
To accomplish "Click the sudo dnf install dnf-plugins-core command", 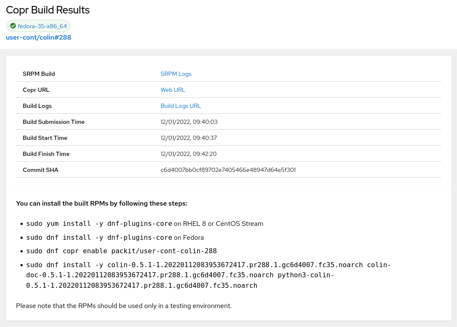I will click(99, 238).
